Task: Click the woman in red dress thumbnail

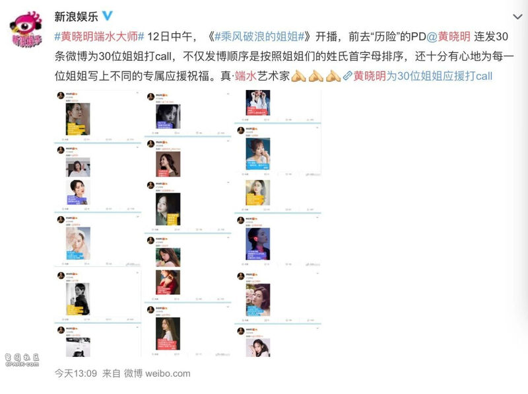Action: pos(168,282)
